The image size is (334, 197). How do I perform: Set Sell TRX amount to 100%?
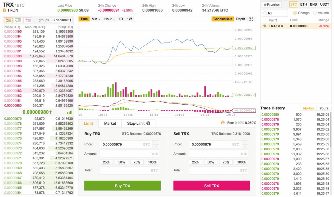point(241,162)
